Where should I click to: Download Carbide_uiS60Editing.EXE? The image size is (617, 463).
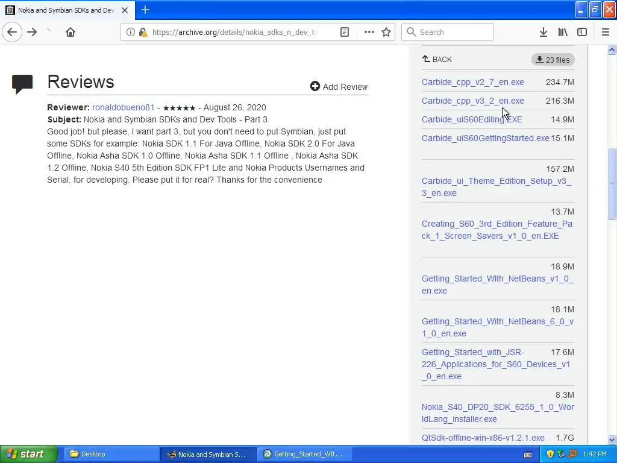[472, 119]
